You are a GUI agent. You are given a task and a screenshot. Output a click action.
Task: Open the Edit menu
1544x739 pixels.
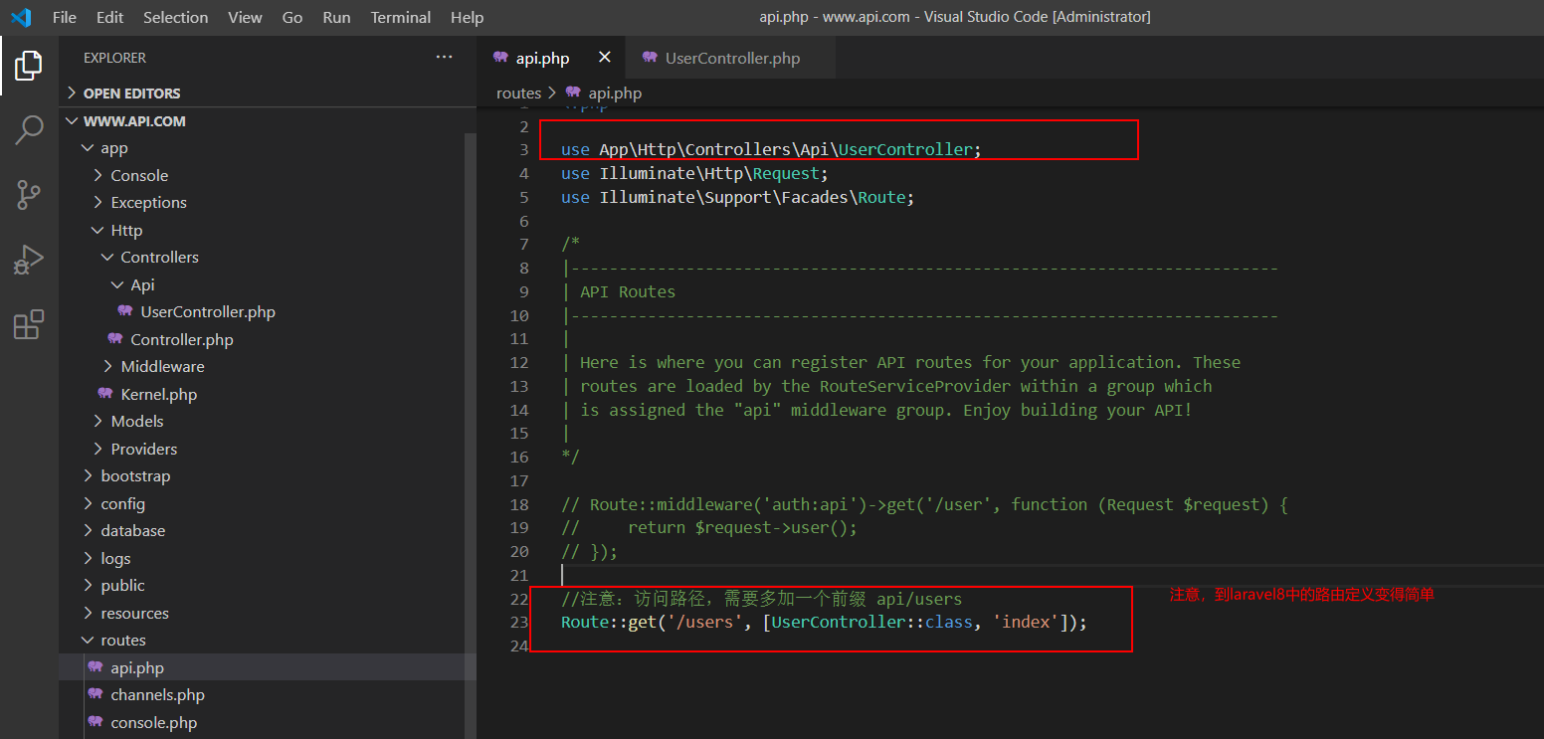[110, 17]
